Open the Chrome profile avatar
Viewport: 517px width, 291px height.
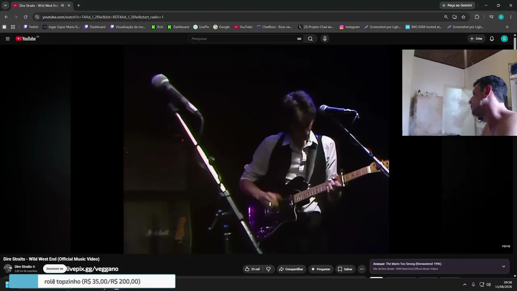coord(501,17)
